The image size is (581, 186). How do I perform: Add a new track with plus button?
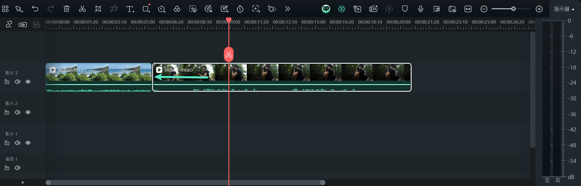click(x=23, y=183)
